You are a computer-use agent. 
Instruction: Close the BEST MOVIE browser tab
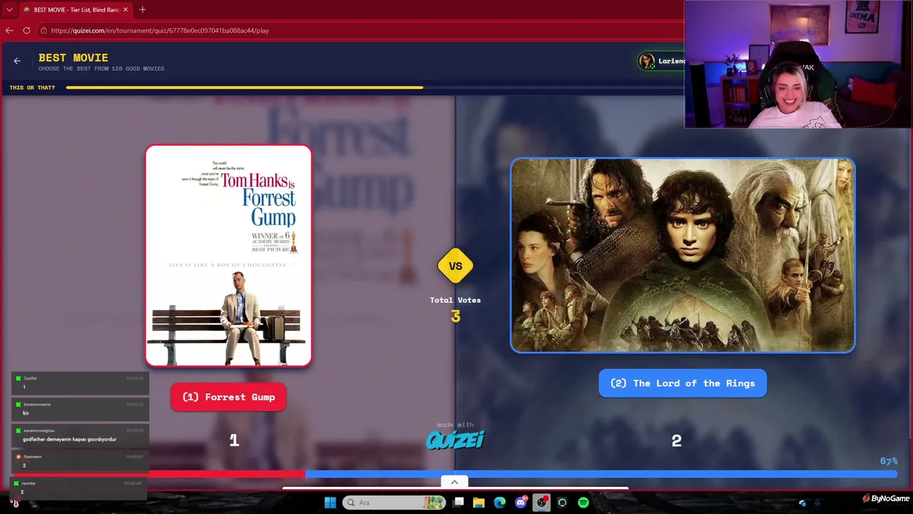click(126, 10)
